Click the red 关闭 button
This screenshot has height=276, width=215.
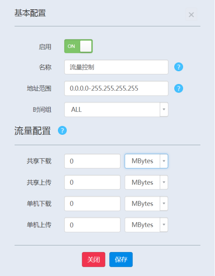93,259
